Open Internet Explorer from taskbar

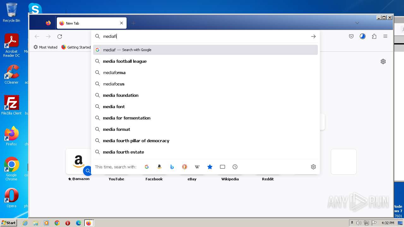click(x=25, y=223)
